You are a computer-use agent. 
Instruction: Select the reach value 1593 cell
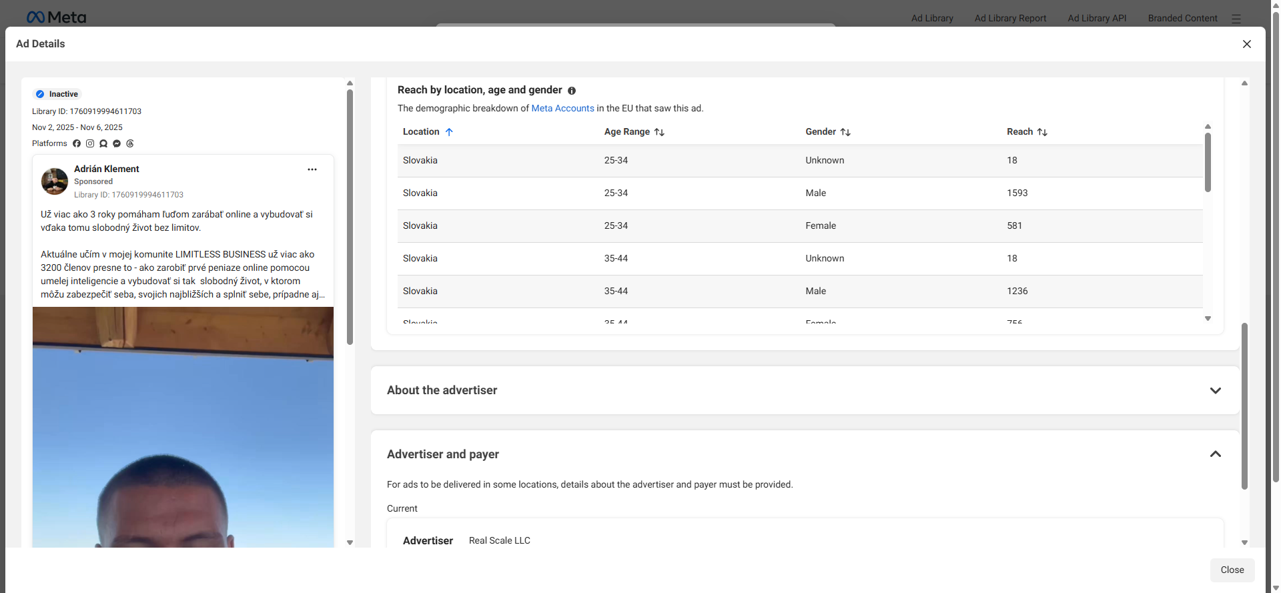coord(1017,193)
